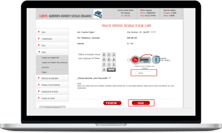Click the token device illustration
This screenshot has height=133, width=222.
(x=139, y=60)
